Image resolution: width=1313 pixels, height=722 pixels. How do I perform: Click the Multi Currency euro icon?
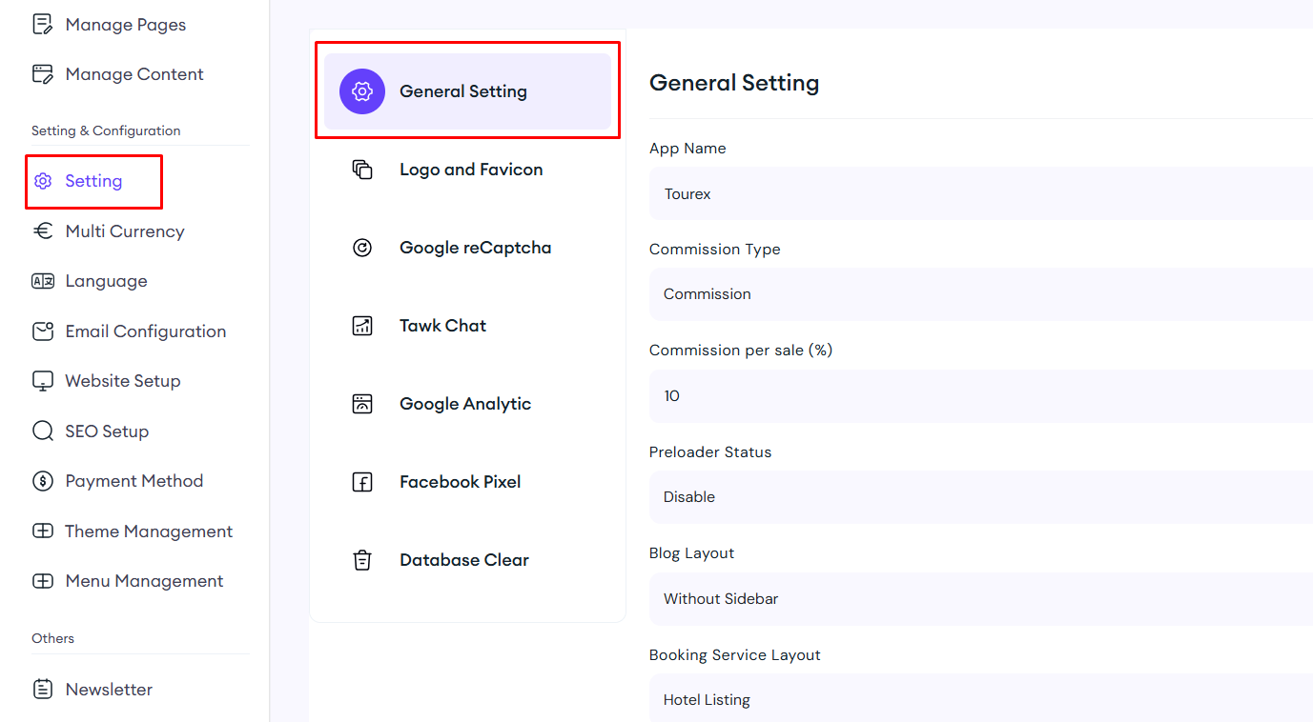pyautogui.click(x=43, y=231)
